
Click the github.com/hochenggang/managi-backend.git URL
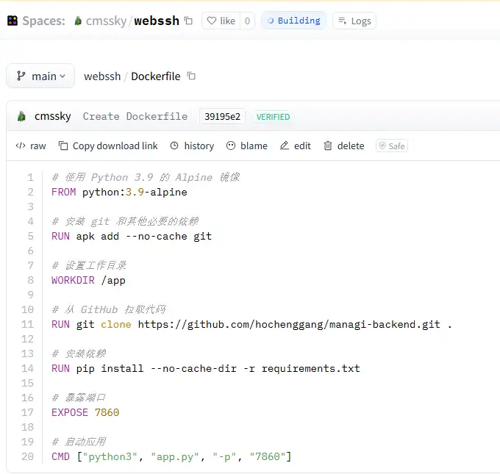[x=289, y=324]
